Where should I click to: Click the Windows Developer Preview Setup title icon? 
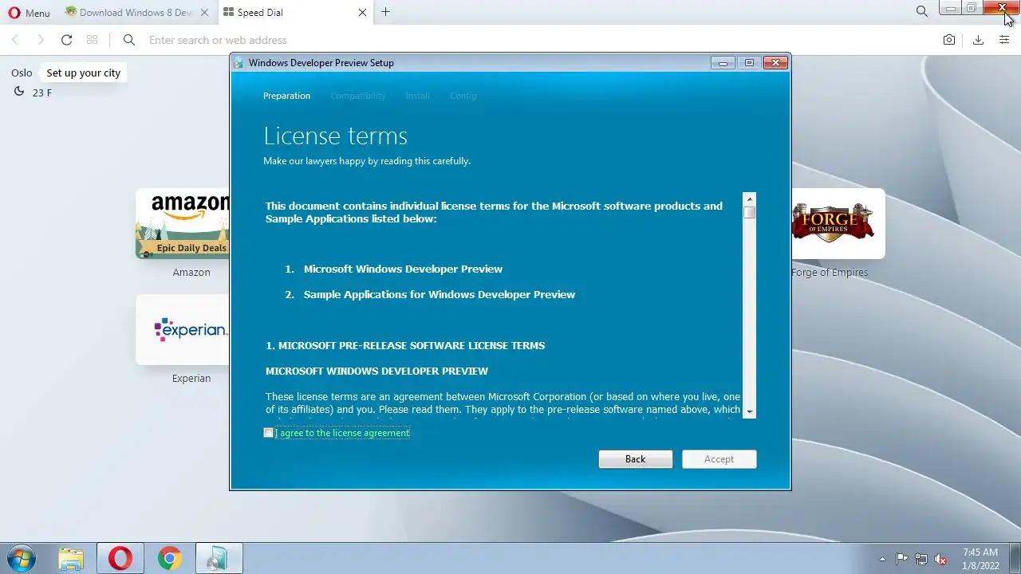click(238, 63)
